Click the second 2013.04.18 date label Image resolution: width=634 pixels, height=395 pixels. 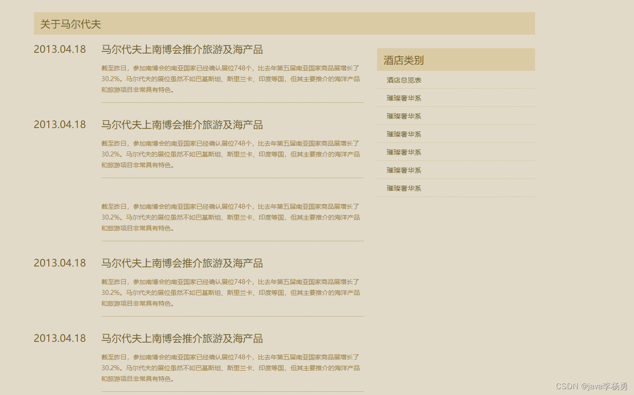coord(60,125)
